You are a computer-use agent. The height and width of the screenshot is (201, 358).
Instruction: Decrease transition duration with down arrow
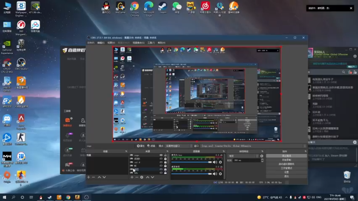[x=262, y=161]
